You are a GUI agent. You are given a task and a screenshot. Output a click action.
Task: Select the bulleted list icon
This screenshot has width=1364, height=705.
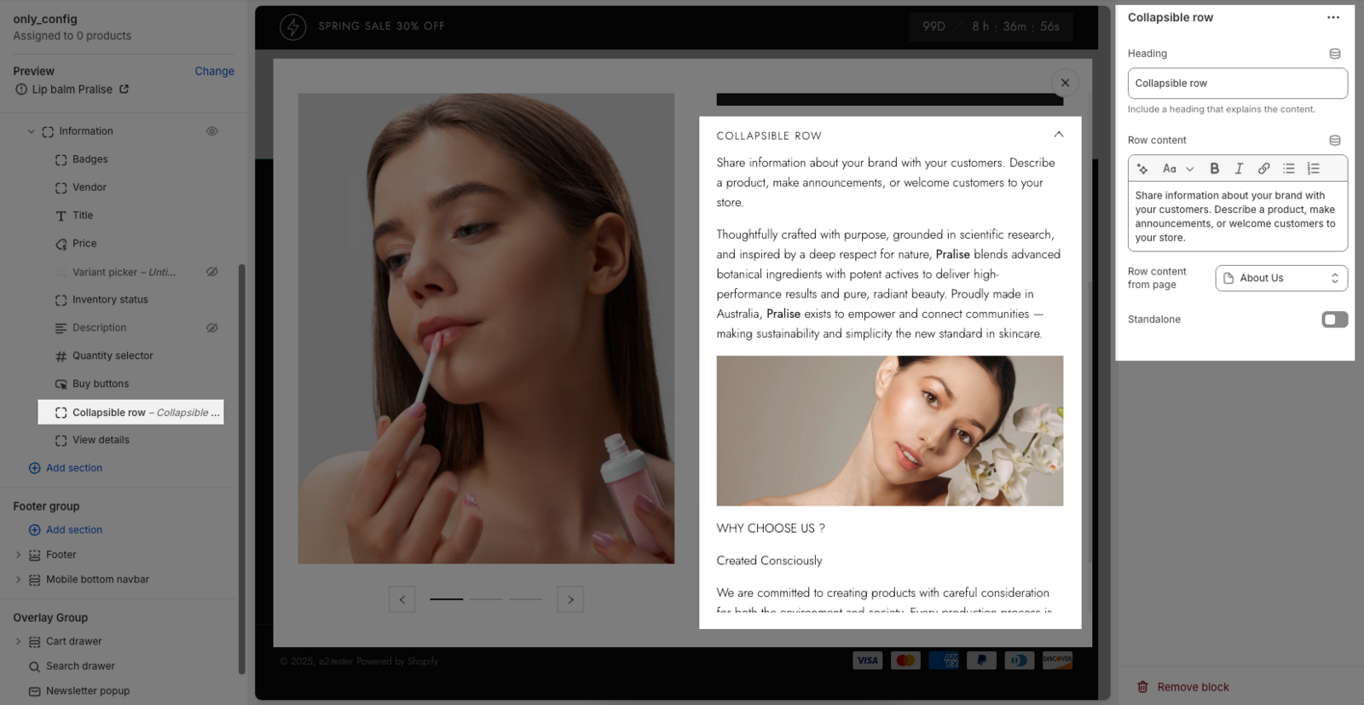[x=1288, y=169]
